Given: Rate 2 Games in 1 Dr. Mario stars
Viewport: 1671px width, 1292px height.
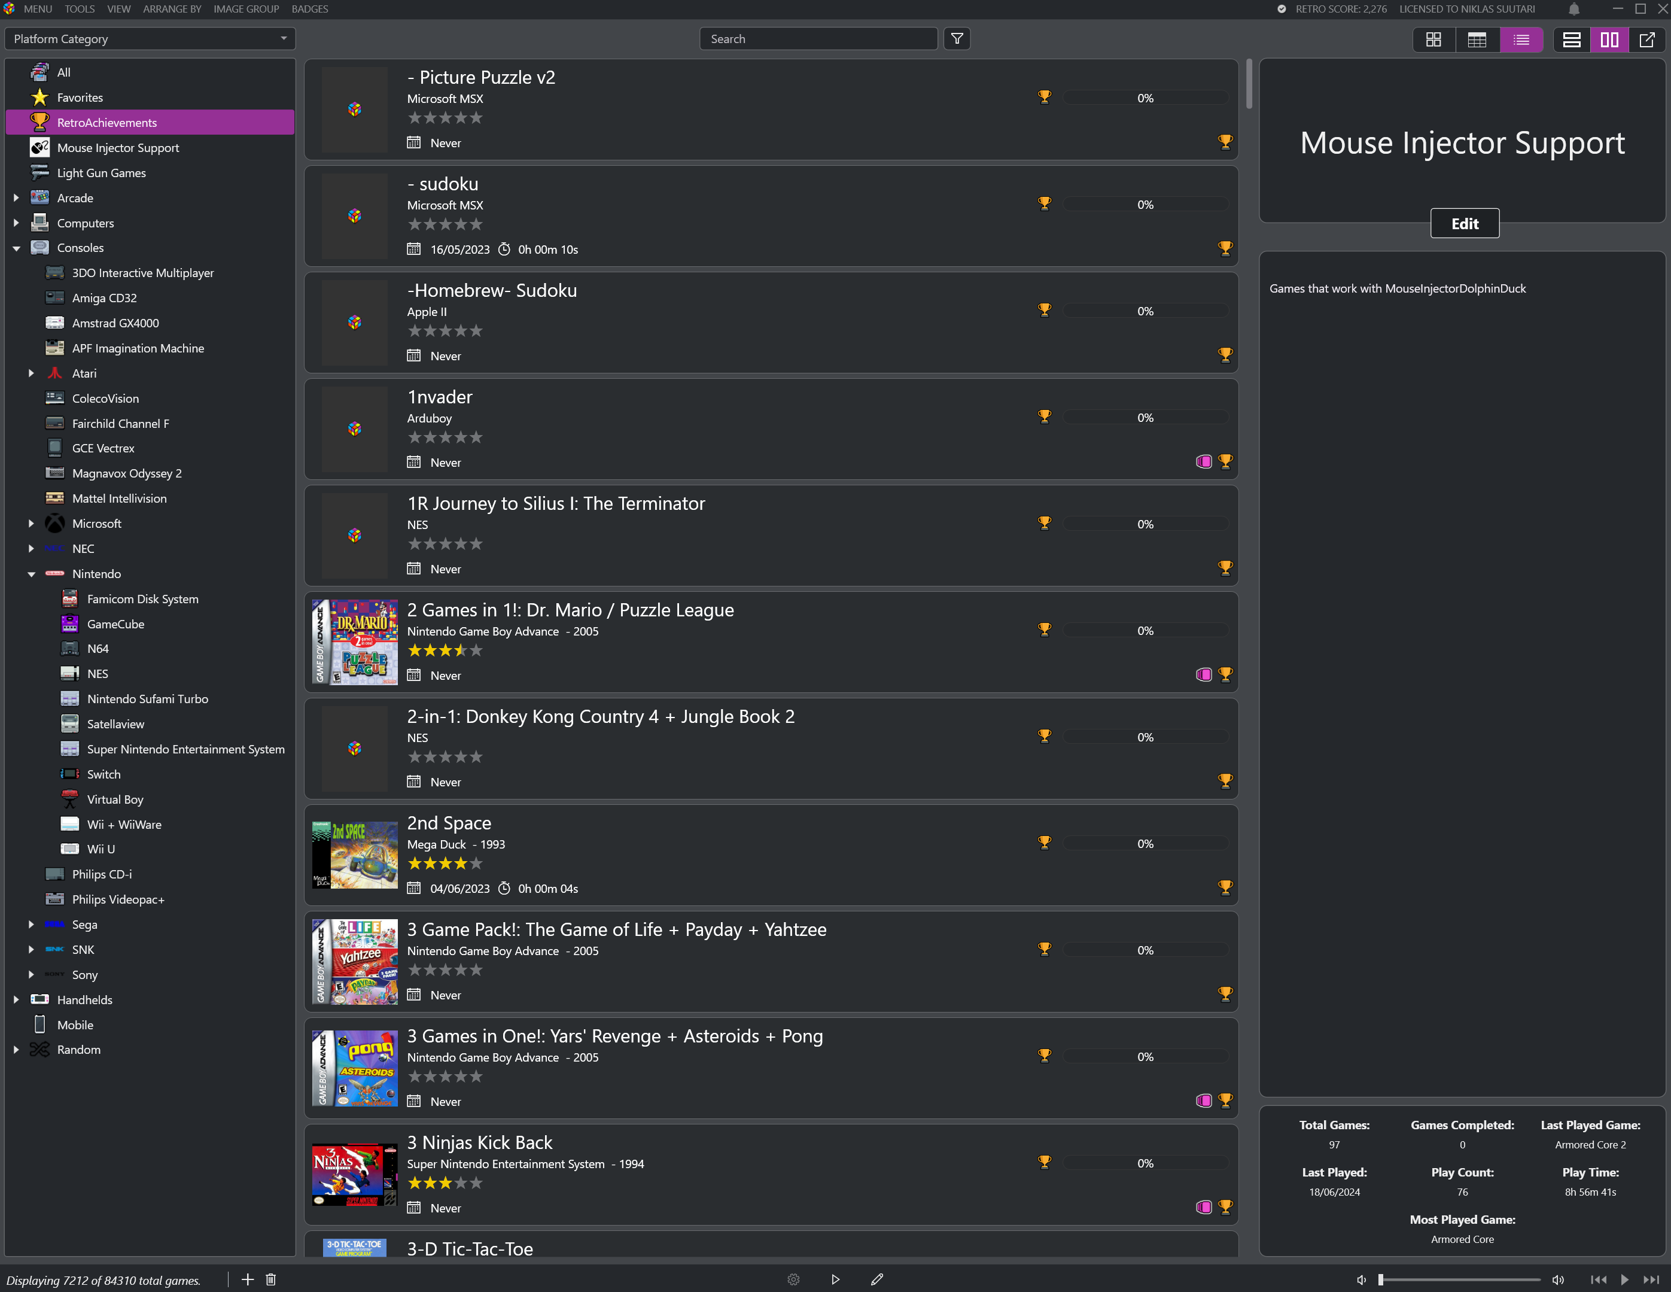Looking at the screenshot, I should [445, 650].
